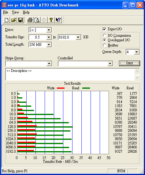Open a benchmark file via folder icon

(13, 20)
